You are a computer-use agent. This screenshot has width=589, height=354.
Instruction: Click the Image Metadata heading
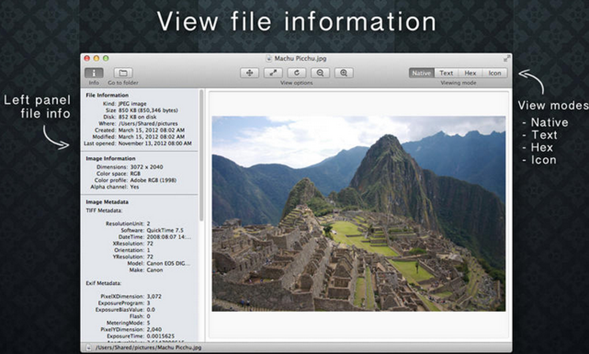point(107,202)
